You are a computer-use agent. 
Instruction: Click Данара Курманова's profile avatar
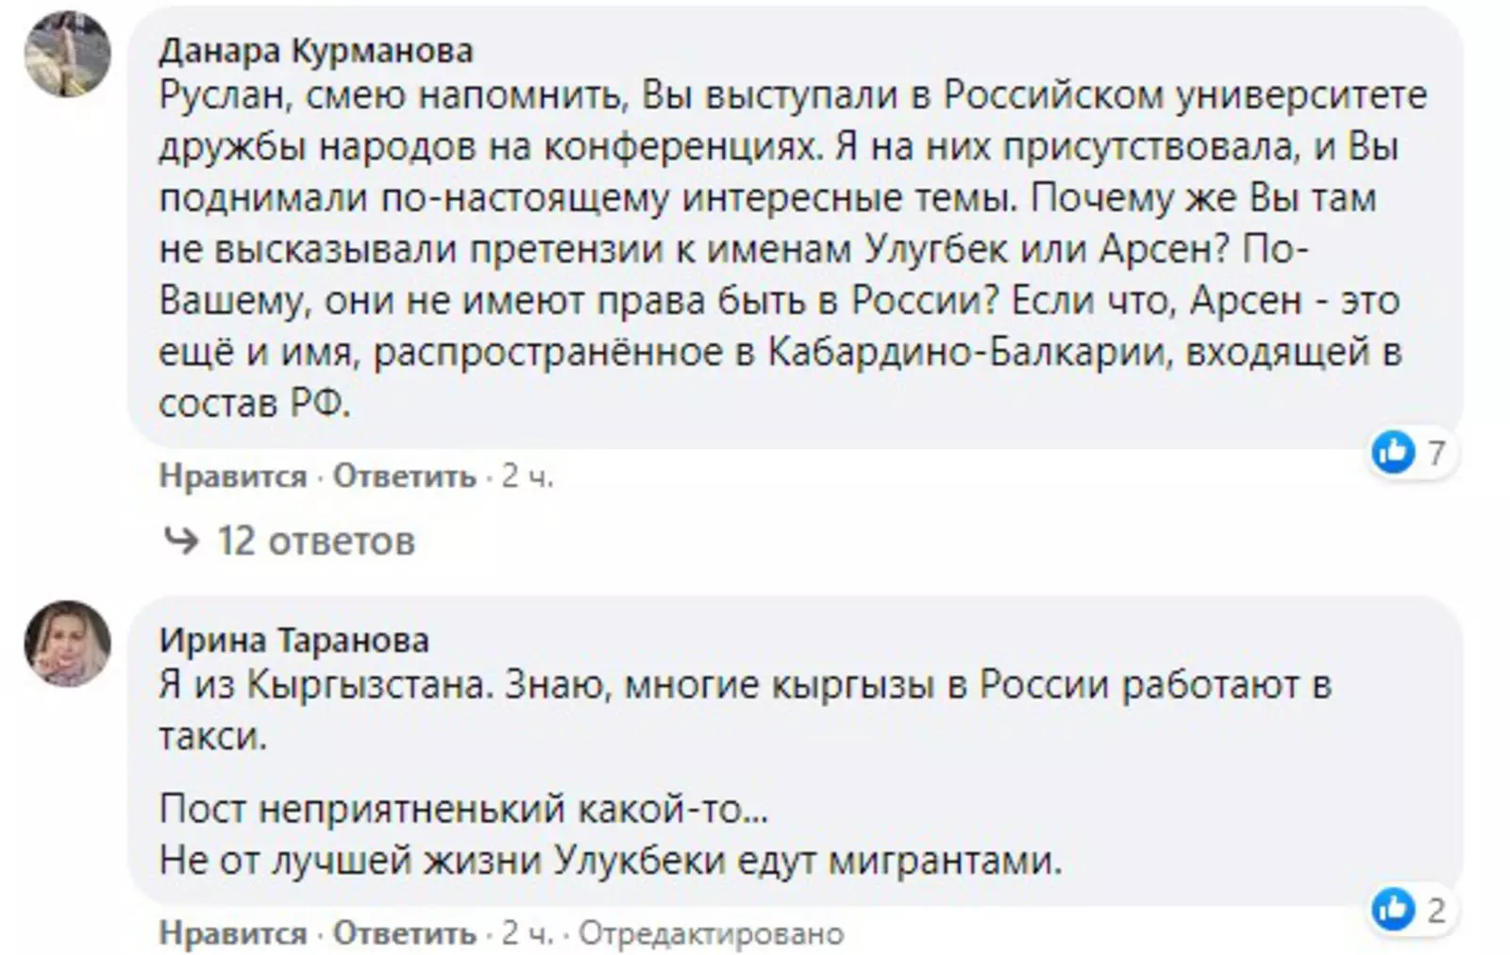coord(67,54)
